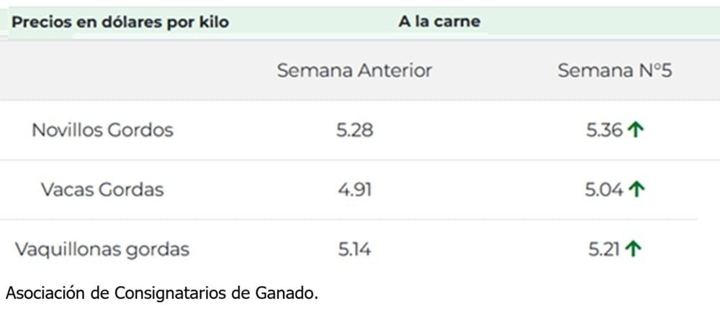The image size is (720, 319).
Task: Click the "A la carne" heading
Action: pyautogui.click(x=439, y=22)
